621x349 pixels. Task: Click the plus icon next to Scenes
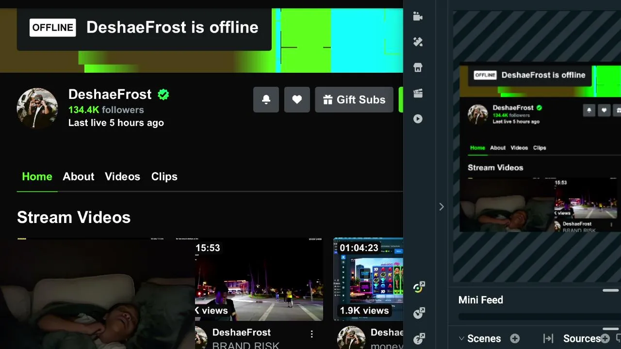(x=515, y=339)
